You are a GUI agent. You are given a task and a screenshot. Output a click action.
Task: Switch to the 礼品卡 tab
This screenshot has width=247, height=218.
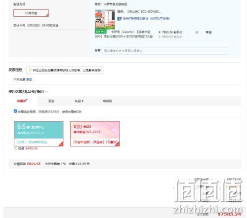pos(80,101)
